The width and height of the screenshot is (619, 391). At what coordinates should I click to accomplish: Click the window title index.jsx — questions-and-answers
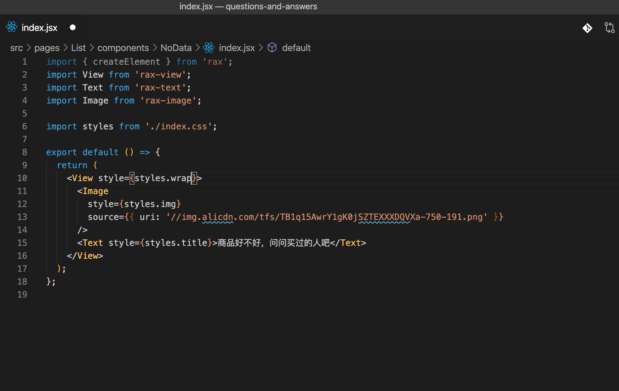pyautogui.click(x=248, y=6)
